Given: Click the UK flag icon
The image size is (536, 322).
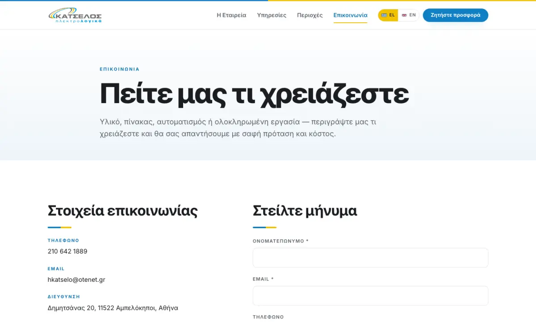Looking at the screenshot, I should click(404, 15).
